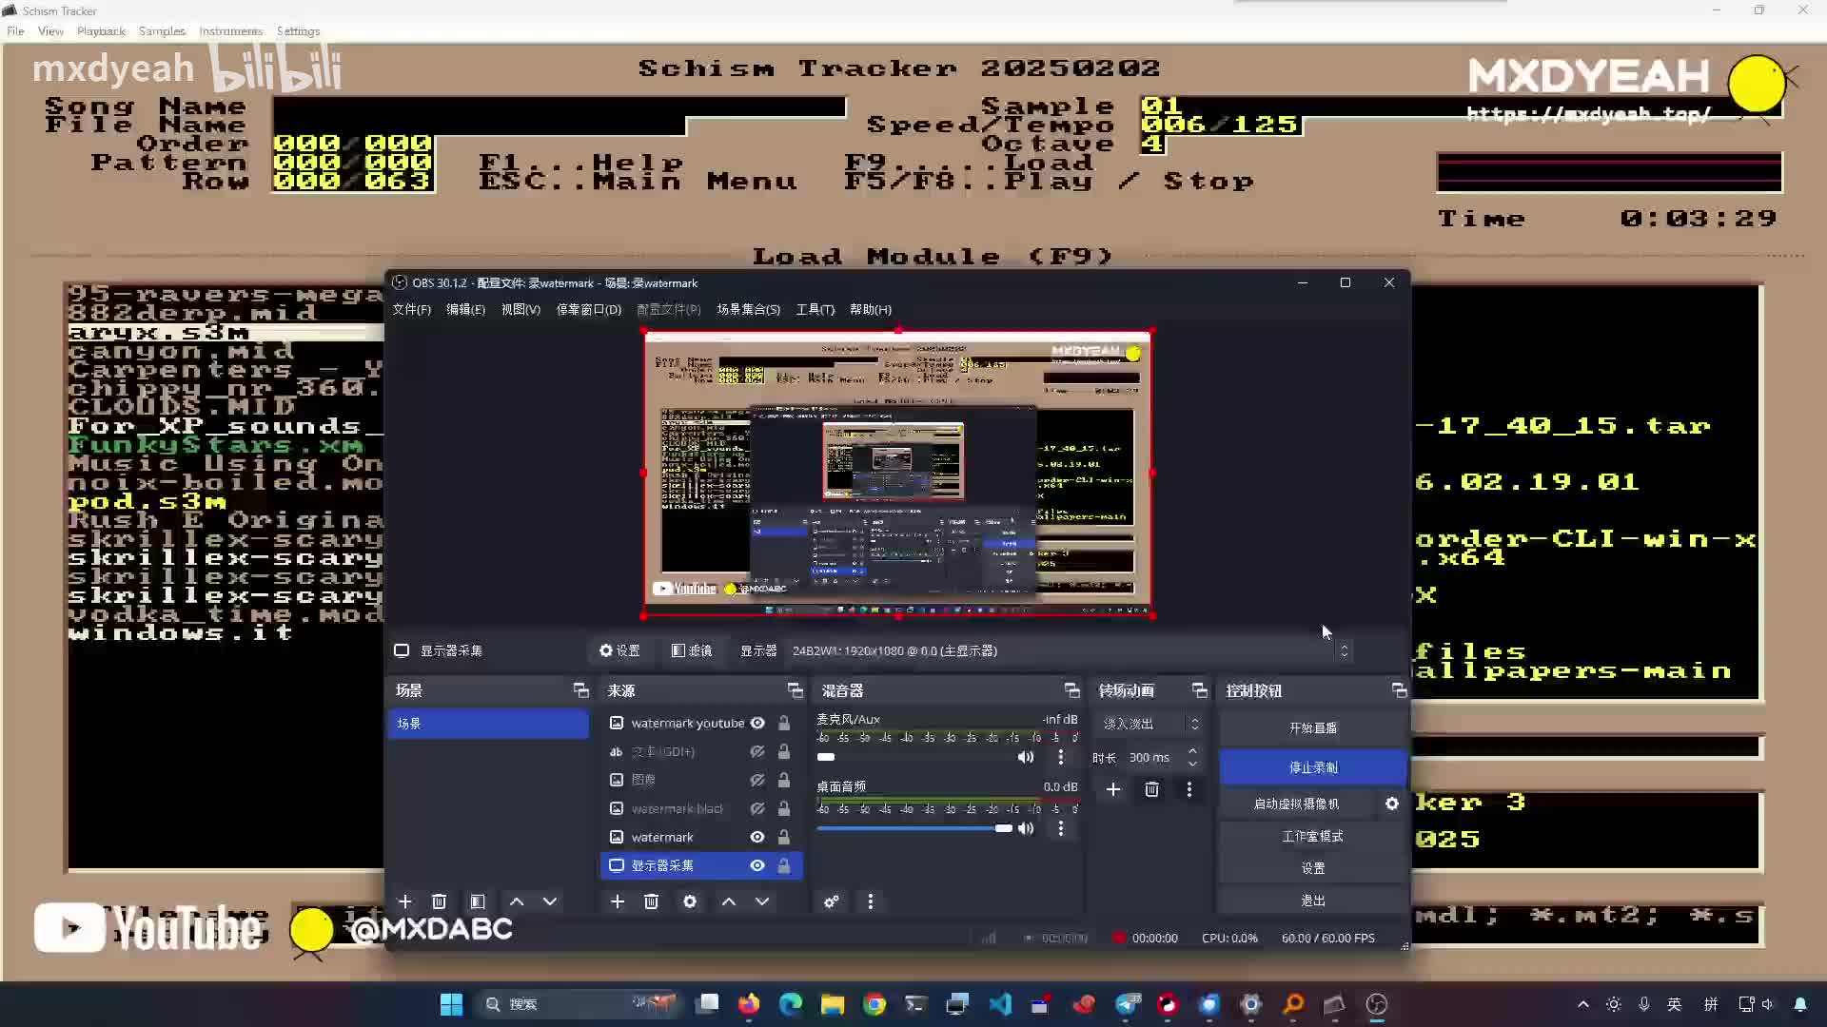Viewport: 1827px width, 1027px height.
Task: Open virtual camera settings gear icon
Action: (1392, 804)
